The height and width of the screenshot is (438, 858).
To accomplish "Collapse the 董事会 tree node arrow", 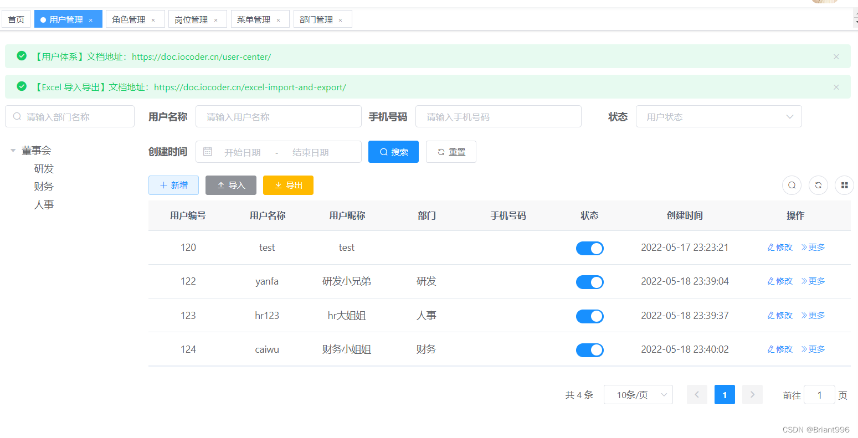I will pyautogui.click(x=13, y=150).
